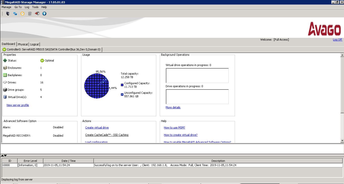
Task: Click the dashboard vertical scrollbar thumb
Action: 342,85
